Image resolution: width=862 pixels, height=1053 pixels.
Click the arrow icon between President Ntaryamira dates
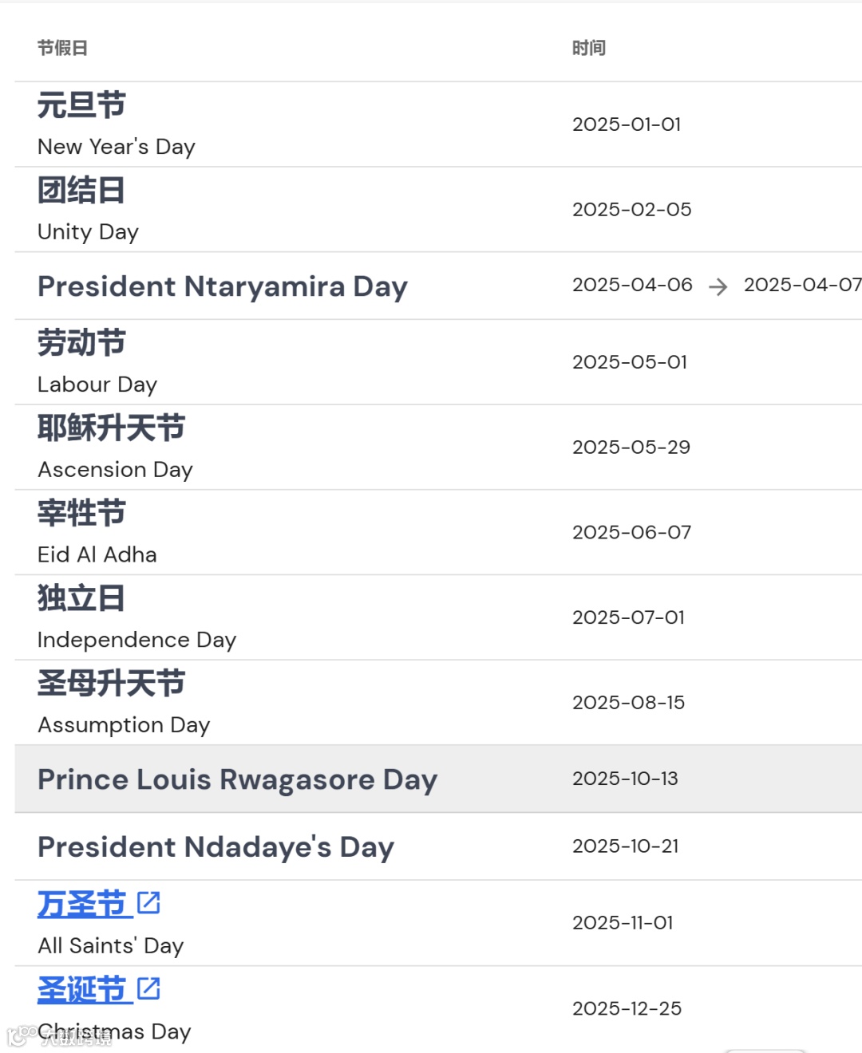point(718,286)
